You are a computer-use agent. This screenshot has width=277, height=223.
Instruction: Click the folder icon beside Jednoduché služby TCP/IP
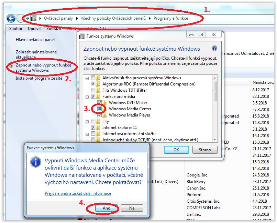98,140
